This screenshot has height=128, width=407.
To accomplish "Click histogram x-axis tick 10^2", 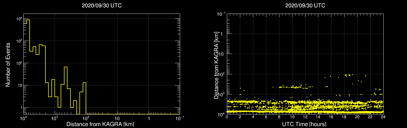I will (x=86, y=119).
